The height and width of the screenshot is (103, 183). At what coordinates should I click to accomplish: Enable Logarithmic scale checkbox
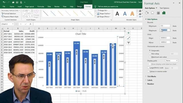148,68
